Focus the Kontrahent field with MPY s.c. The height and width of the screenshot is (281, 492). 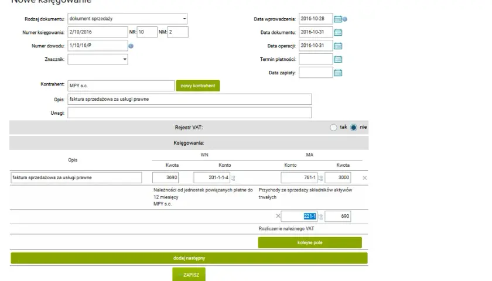pyautogui.click(x=121, y=85)
